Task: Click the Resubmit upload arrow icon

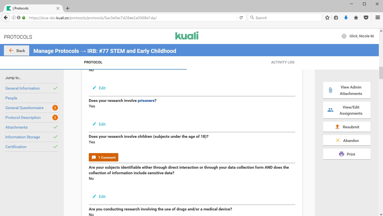Action: point(337,127)
